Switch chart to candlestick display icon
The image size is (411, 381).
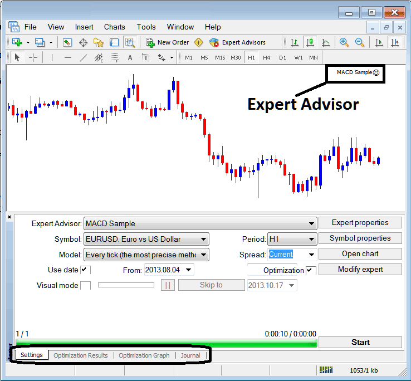309,42
